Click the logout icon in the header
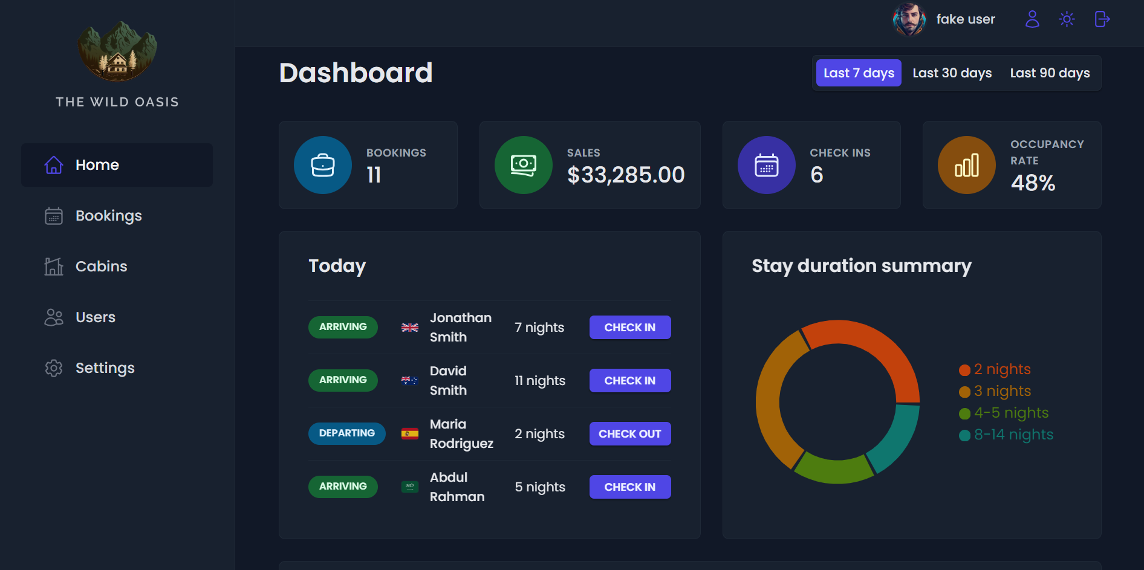This screenshot has height=570, width=1144. point(1102,19)
